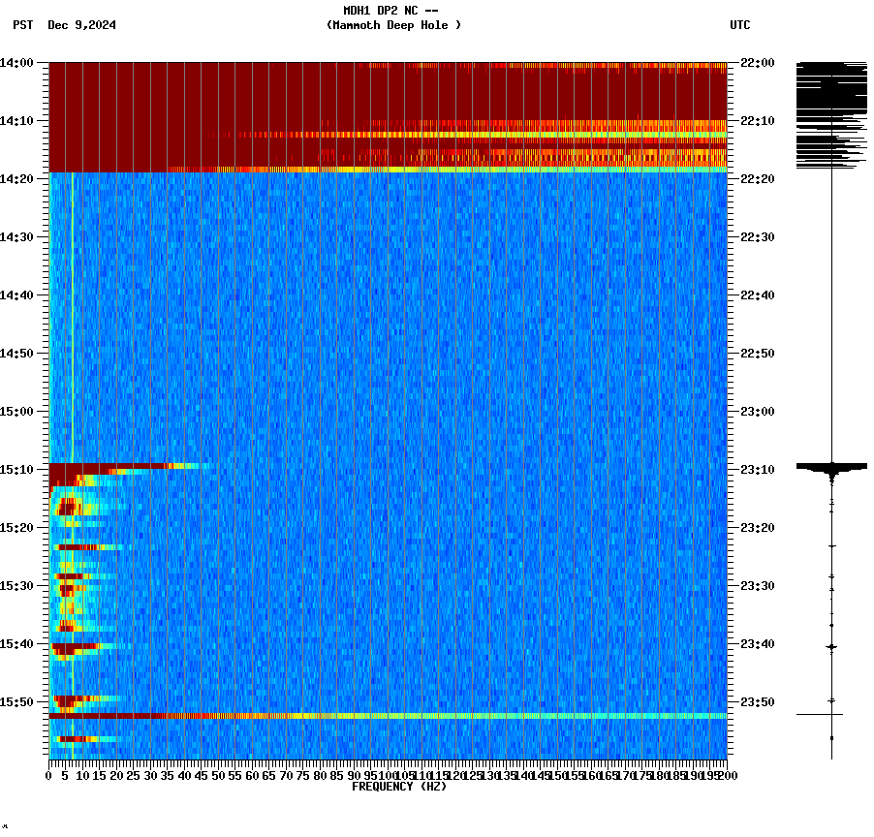Select the 15:52 broadband event stripe

[388, 717]
